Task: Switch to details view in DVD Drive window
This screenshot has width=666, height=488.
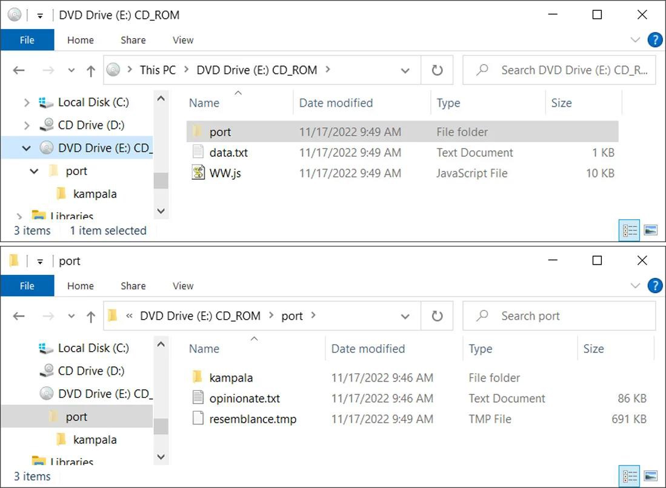Action: [630, 230]
